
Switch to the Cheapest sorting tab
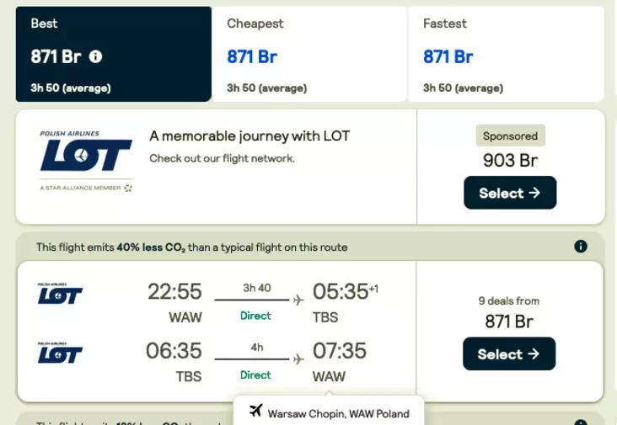pos(308,54)
